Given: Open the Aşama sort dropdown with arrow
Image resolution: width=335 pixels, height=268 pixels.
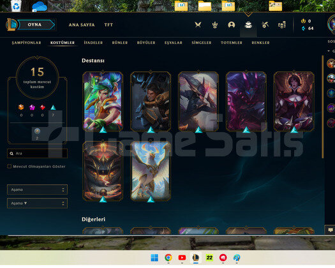Looking at the screenshot, I should coord(37,204).
